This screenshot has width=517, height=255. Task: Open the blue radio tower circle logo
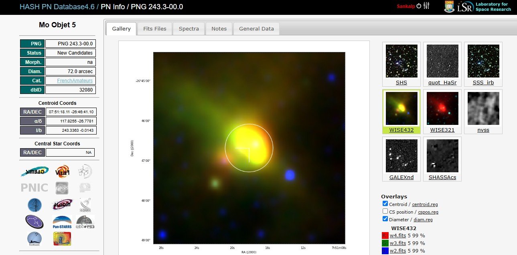click(34, 205)
